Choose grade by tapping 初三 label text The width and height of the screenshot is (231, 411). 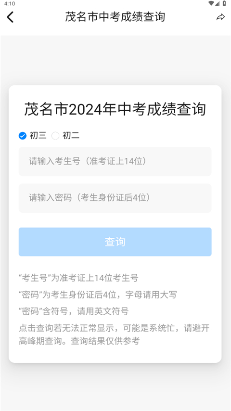point(38,136)
